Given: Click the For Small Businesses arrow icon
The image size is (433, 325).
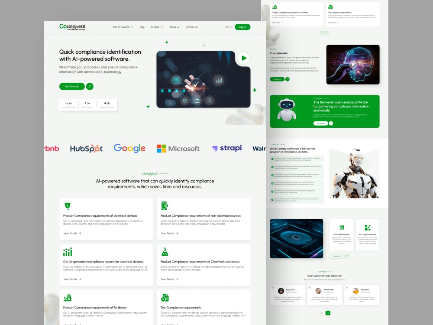Looking at the screenshot, I should [x=342, y=228].
